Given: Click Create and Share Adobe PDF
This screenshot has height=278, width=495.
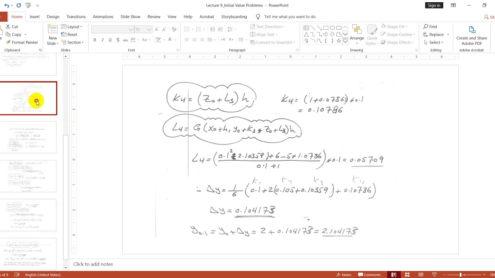Looking at the screenshot, I should pos(472,36).
